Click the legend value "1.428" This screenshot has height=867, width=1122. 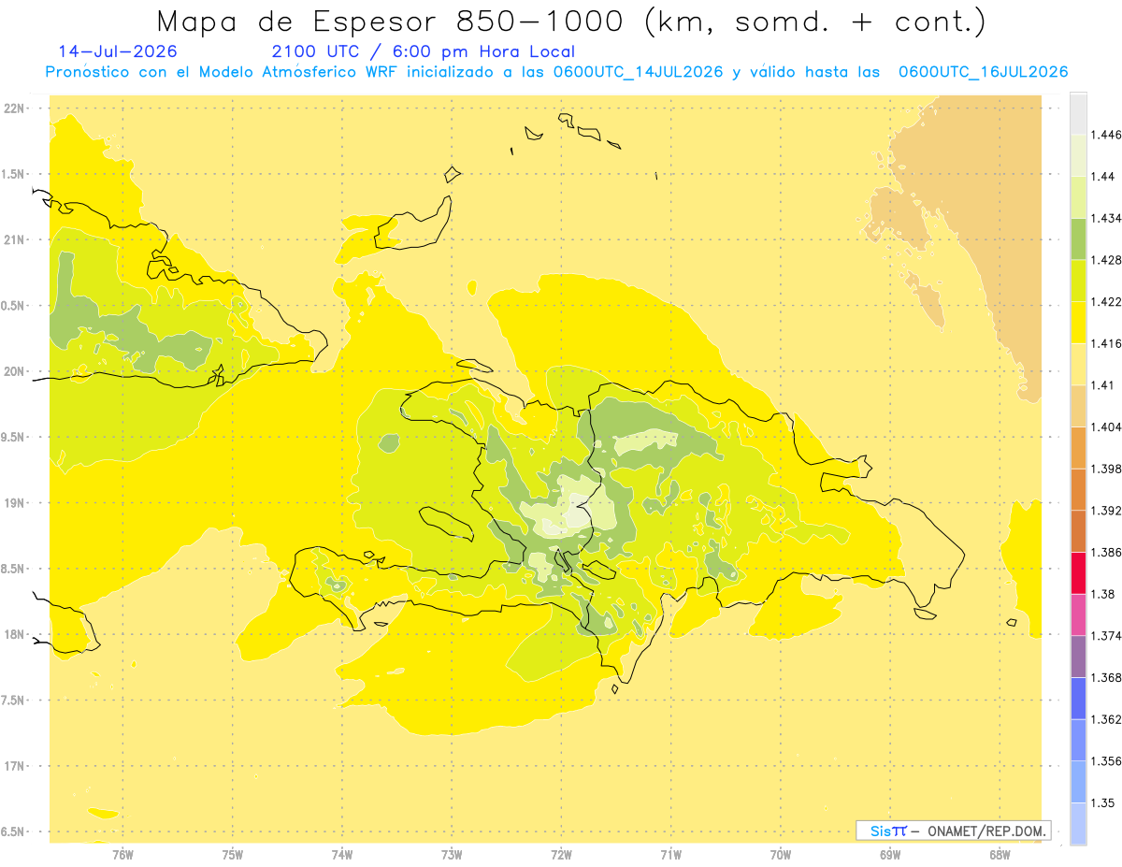click(x=1106, y=260)
